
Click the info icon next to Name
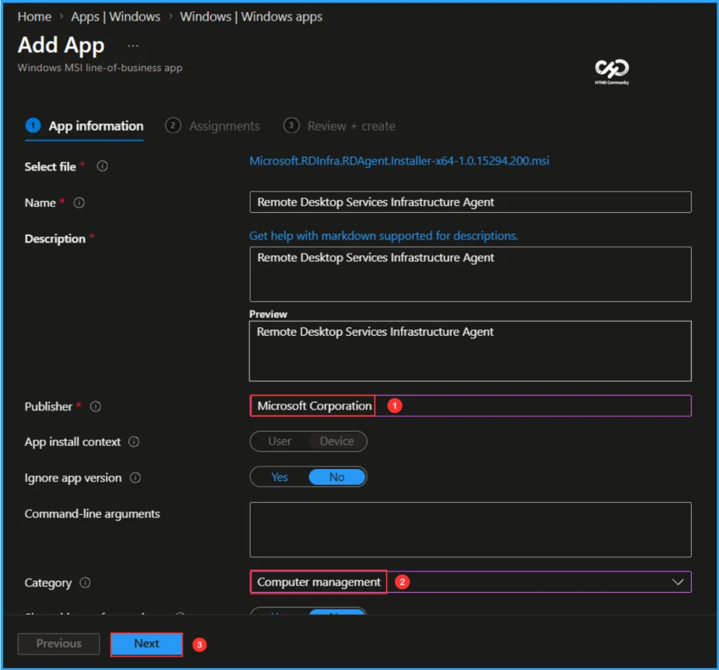[x=79, y=202]
